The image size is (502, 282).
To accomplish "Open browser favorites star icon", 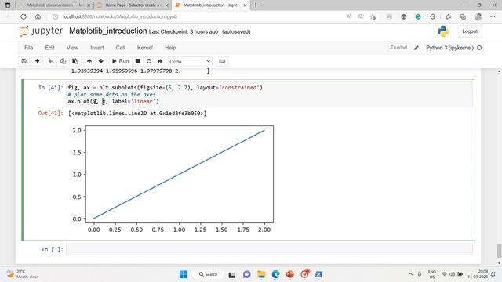I will coord(448,16).
